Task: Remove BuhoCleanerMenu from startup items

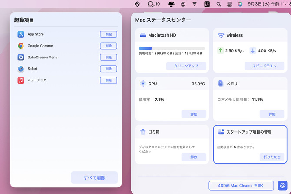Action: (109, 57)
